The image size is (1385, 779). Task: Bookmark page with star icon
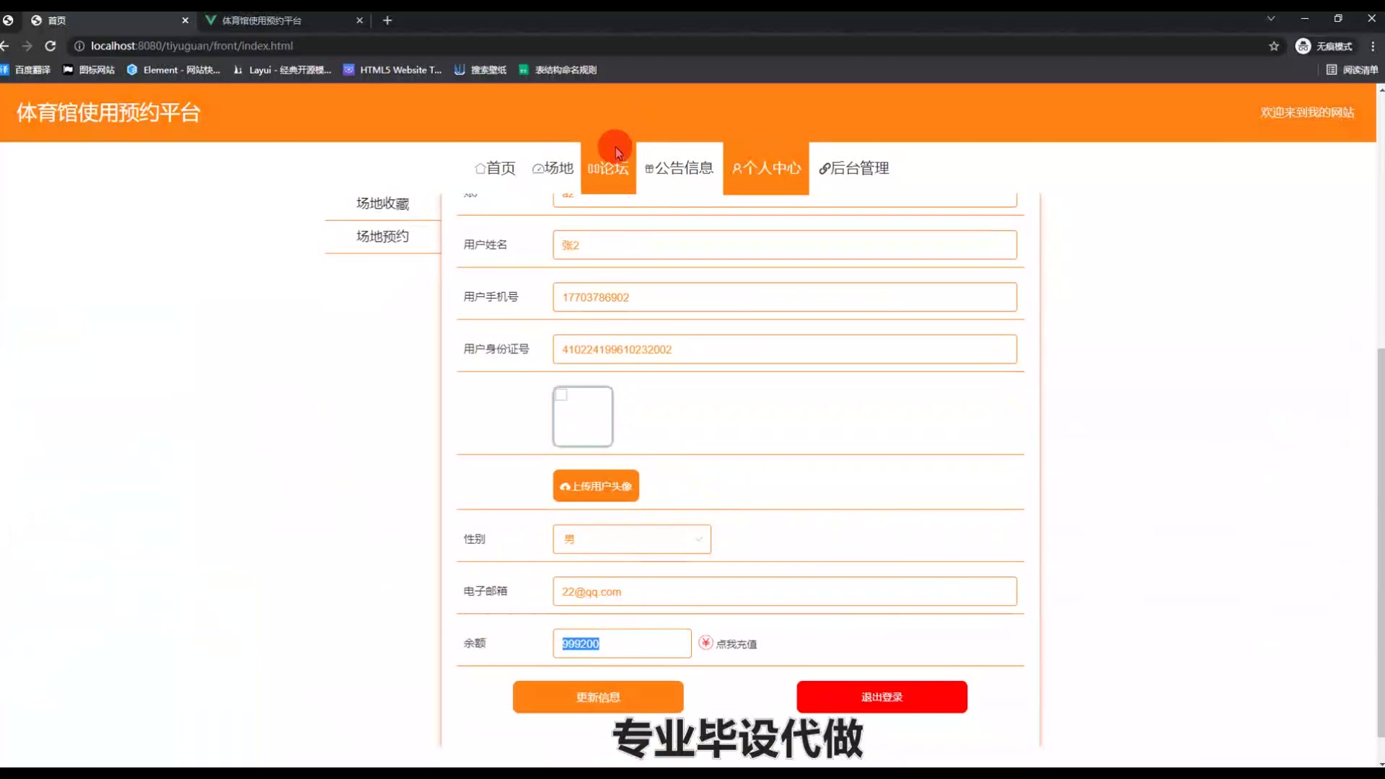click(1274, 46)
